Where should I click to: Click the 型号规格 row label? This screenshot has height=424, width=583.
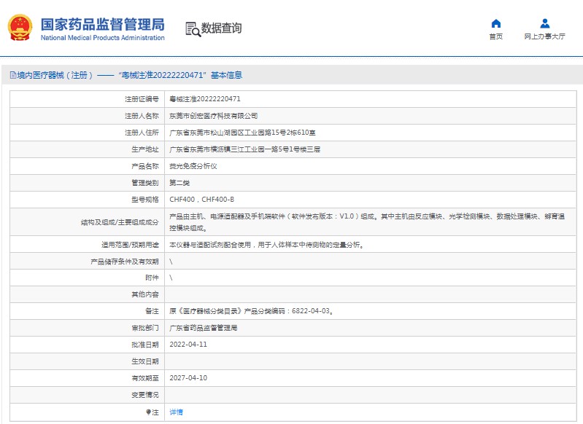(x=145, y=200)
